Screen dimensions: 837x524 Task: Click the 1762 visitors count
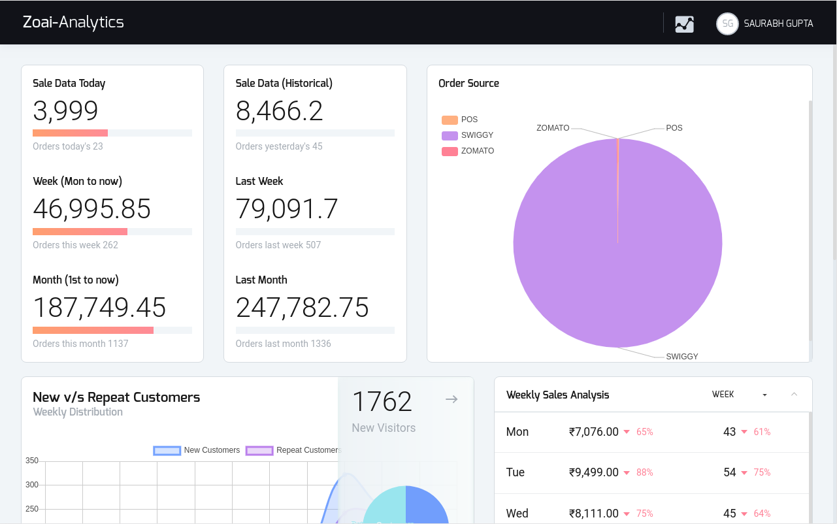tap(382, 401)
